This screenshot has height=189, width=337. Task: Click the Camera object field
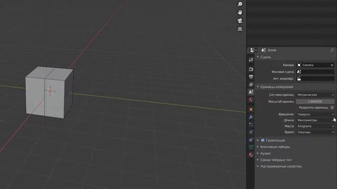[x=315, y=65]
